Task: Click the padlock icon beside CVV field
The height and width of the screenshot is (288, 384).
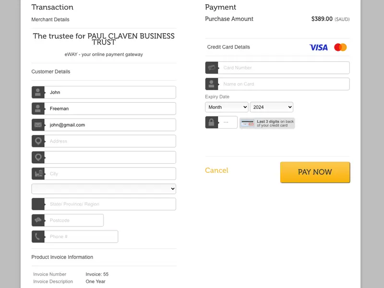Action: 212,122
